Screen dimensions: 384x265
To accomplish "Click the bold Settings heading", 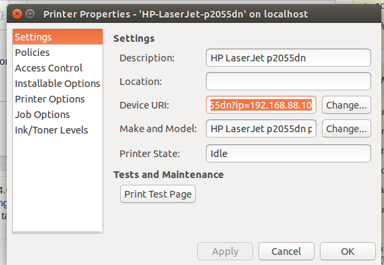I will point(134,38).
